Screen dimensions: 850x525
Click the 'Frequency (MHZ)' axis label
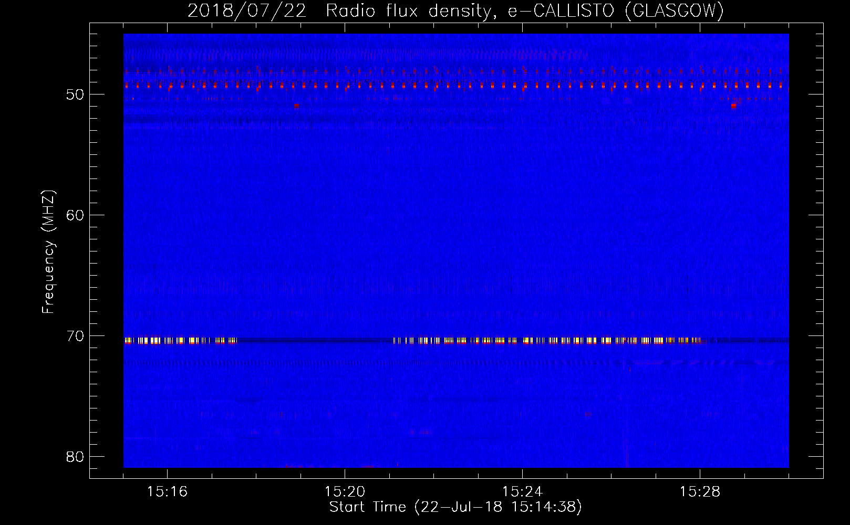[x=48, y=252]
